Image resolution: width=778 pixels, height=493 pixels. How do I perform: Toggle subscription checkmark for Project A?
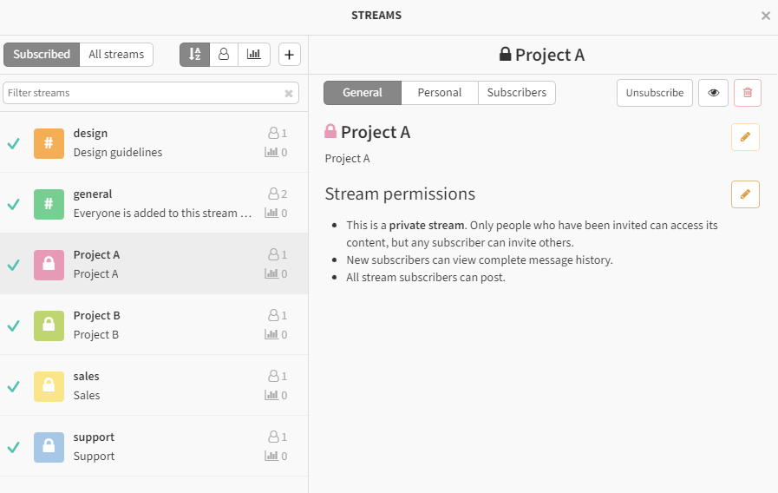pyautogui.click(x=13, y=265)
